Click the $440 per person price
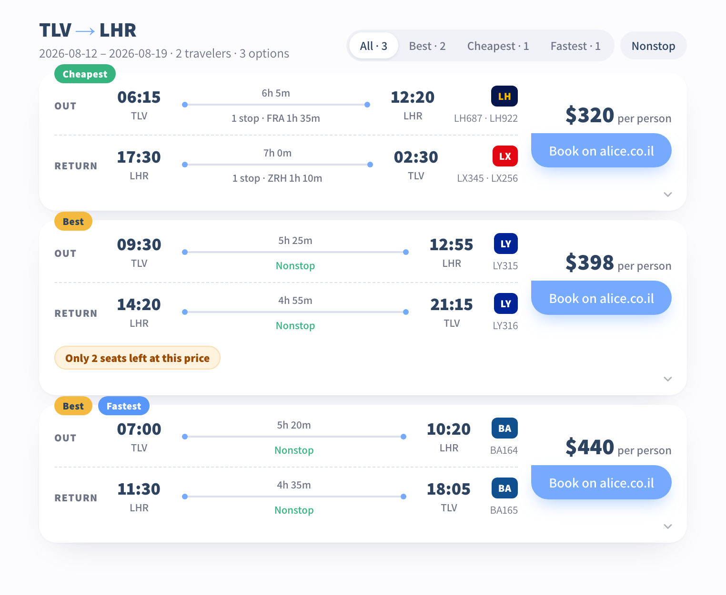The height and width of the screenshot is (595, 726). pyautogui.click(x=618, y=448)
